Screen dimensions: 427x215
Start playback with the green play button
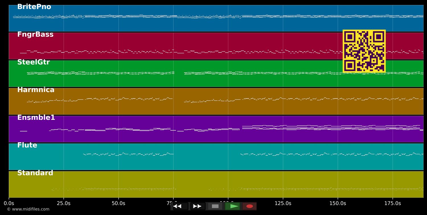[x=233, y=206]
